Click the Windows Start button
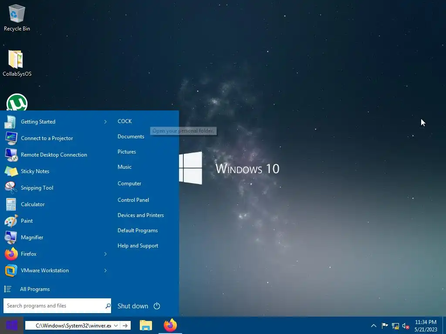This screenshot has width=446, height=334. (12, 325)
